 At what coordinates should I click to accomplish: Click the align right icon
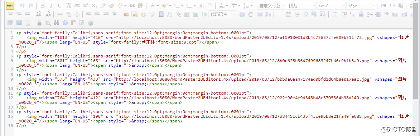pos(19,14)
